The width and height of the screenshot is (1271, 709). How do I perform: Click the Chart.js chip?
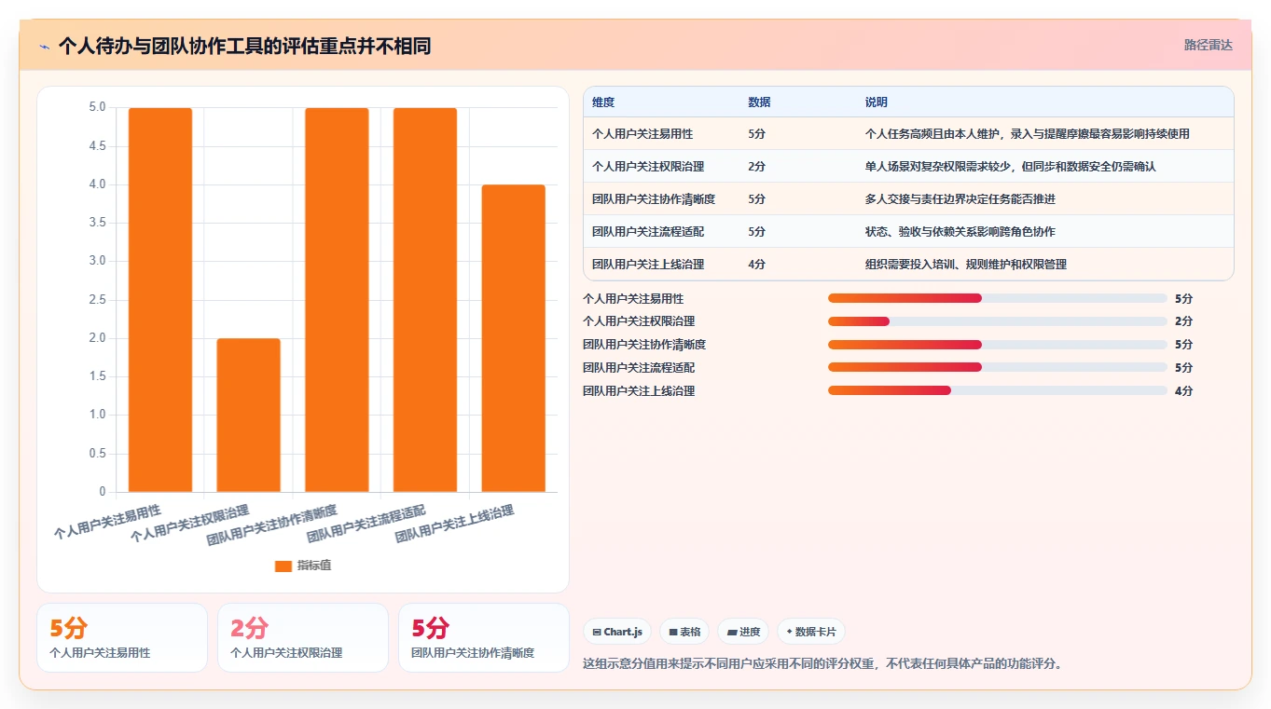point(617,632)
